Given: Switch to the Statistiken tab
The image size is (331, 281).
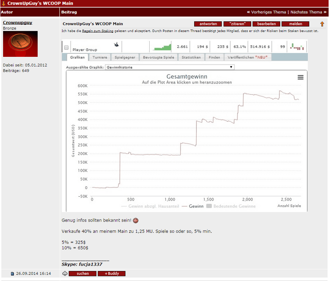Looking at the screenshot, I should [x=191, y=57].
